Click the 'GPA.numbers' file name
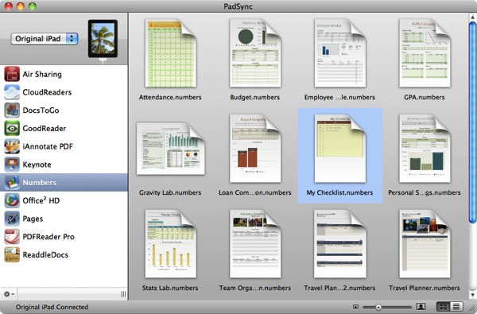The height and width of the screenshot is (314, 477). point(425,97)
